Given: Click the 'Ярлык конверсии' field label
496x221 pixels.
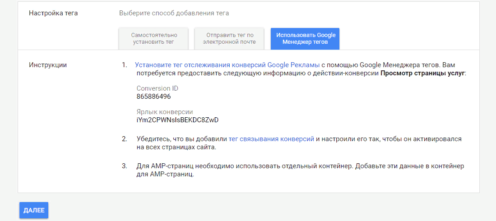Looking at the screenshot, I should 165,112.
